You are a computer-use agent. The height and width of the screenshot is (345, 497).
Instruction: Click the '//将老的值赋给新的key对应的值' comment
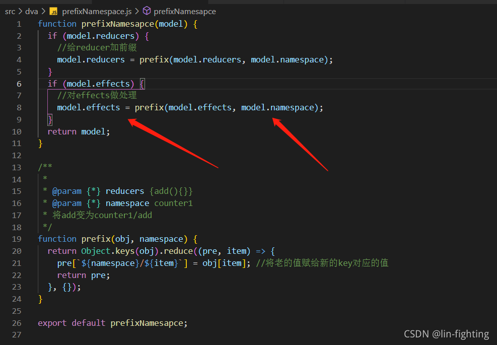coord(322,263)
